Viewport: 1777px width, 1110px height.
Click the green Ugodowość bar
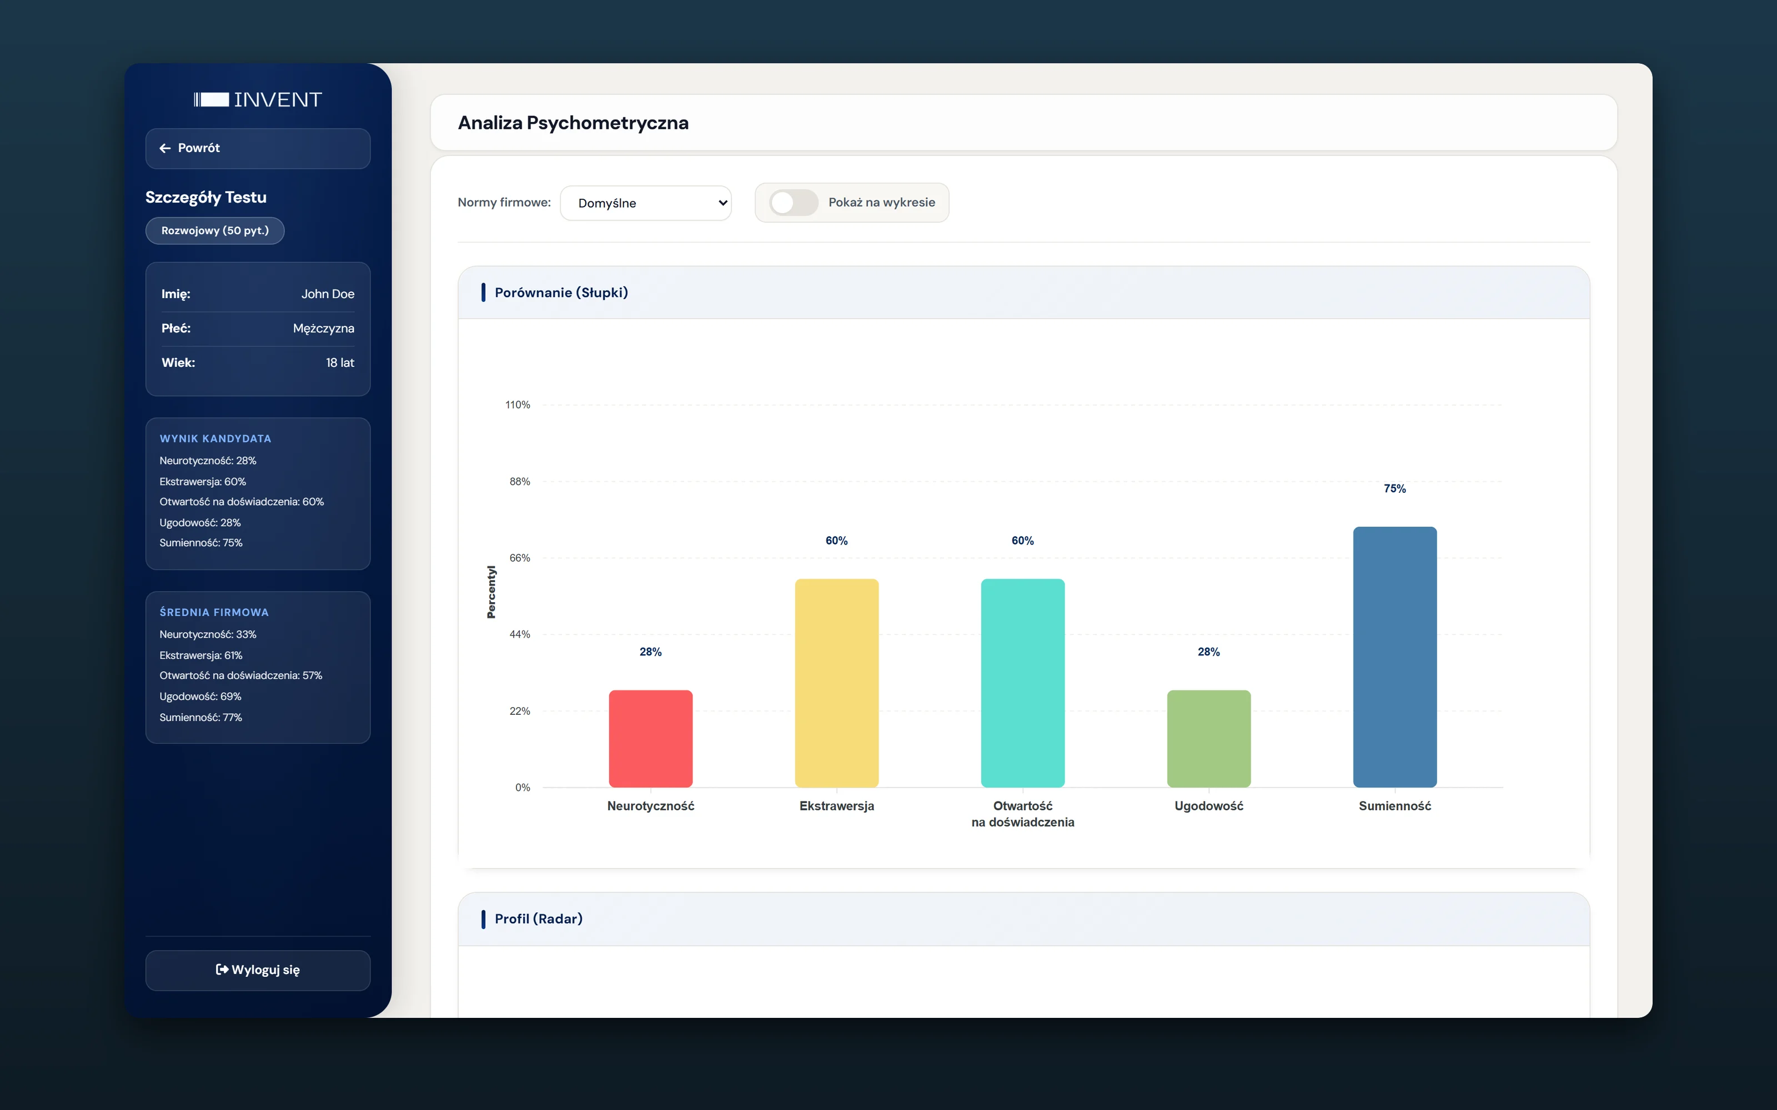pyautogui.click(x=1209, y=739)
